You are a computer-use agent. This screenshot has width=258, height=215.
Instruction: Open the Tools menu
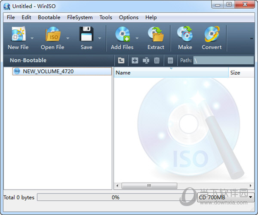pos(106,17)
